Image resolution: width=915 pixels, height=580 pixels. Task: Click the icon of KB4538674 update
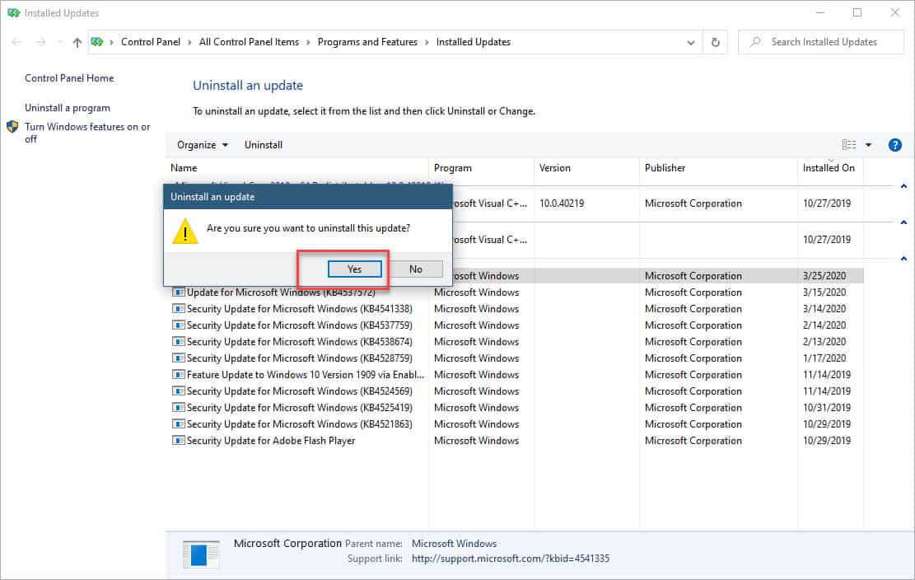[178, 341]
